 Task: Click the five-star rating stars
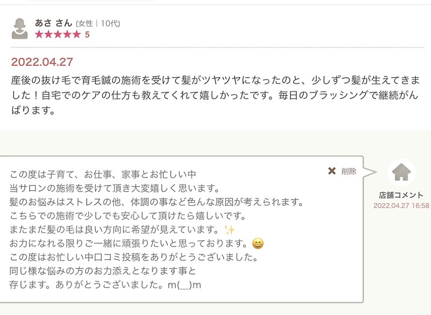(x=58, y=35)
